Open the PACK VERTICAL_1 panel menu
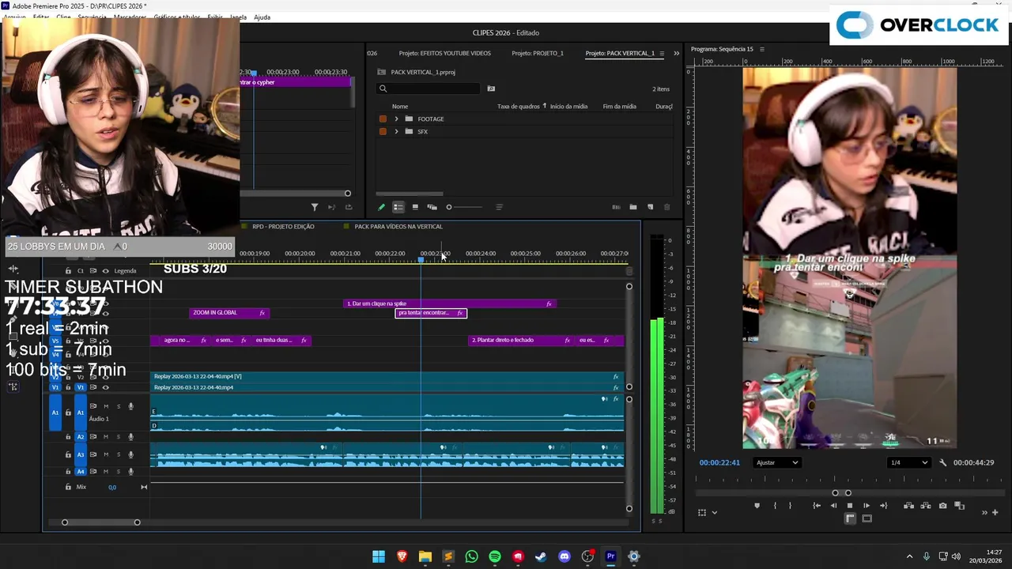 pos(662,53)
